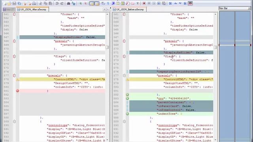The image size is (253, 142).
Task: Click down arrow of After pane scrollbar
Action: coord(107,140)
